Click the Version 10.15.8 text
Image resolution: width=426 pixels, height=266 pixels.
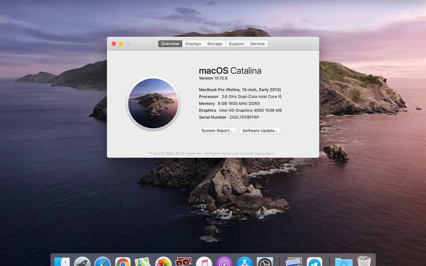[x=213, y=78]
